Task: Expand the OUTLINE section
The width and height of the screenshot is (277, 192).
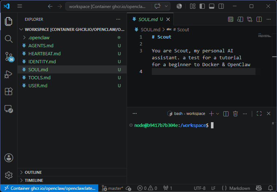Action: click(x=72, y=172)
